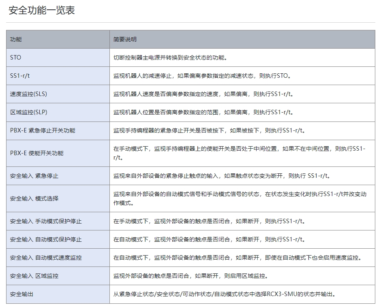Select the 功能 column header
The height and width of the screenshot is (307, 381).
click(x=58, y=39)
